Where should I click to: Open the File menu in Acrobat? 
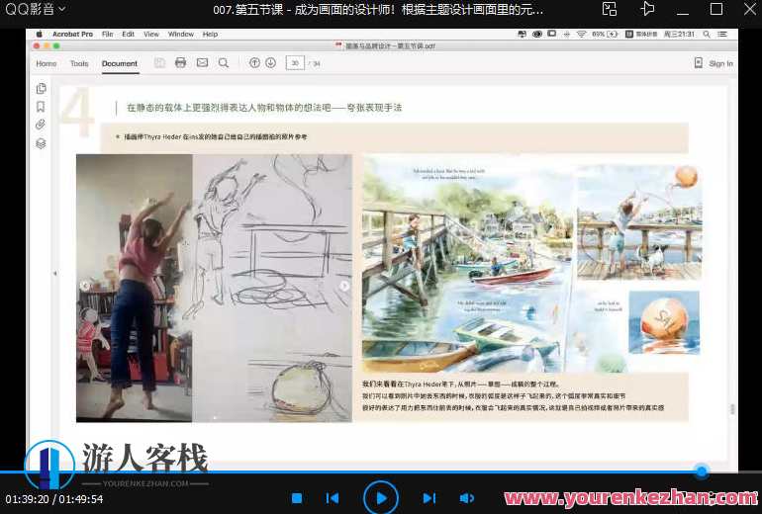click(x=108, y=34)
